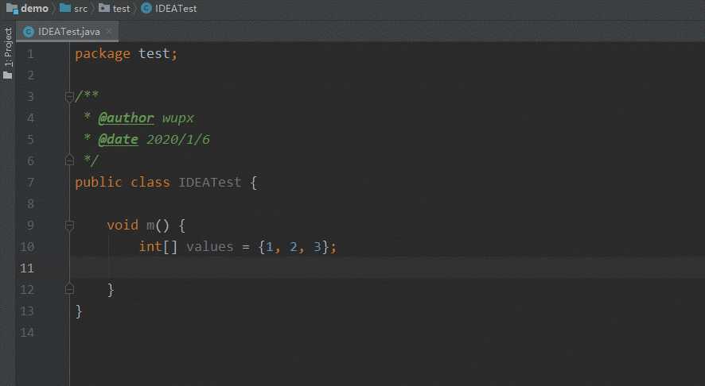705x386 pixels.
Task: Click the 'void' keyword on line 9
Action: pos(123,226)
